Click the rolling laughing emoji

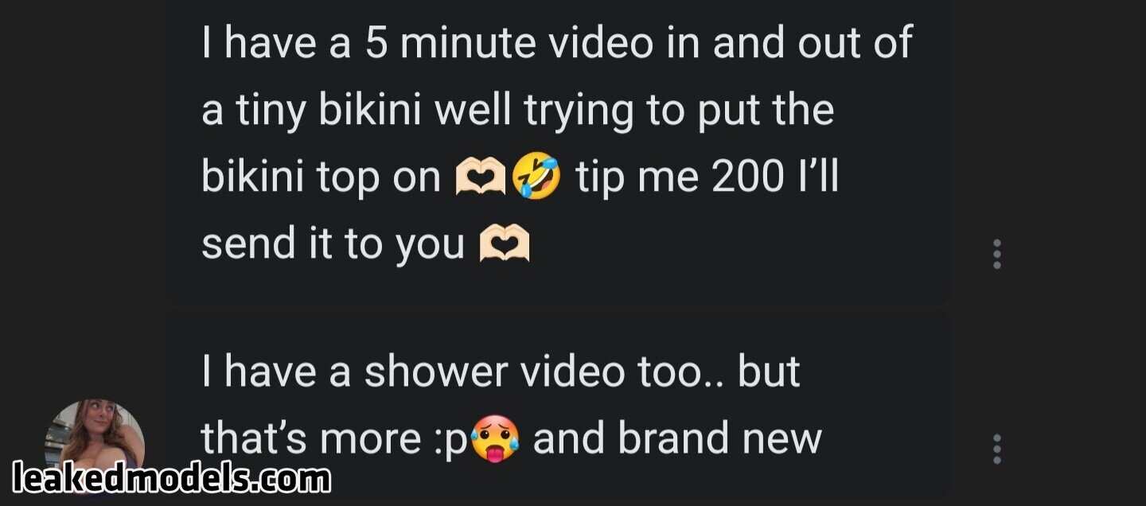pyautogui.click(x=536, y=177)
